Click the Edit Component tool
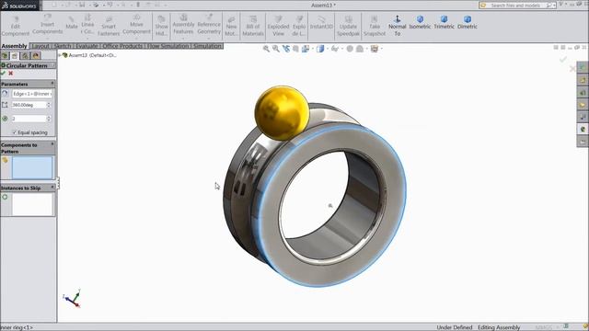Viewport: 589px width, 331px height. [x=16, y=26]
